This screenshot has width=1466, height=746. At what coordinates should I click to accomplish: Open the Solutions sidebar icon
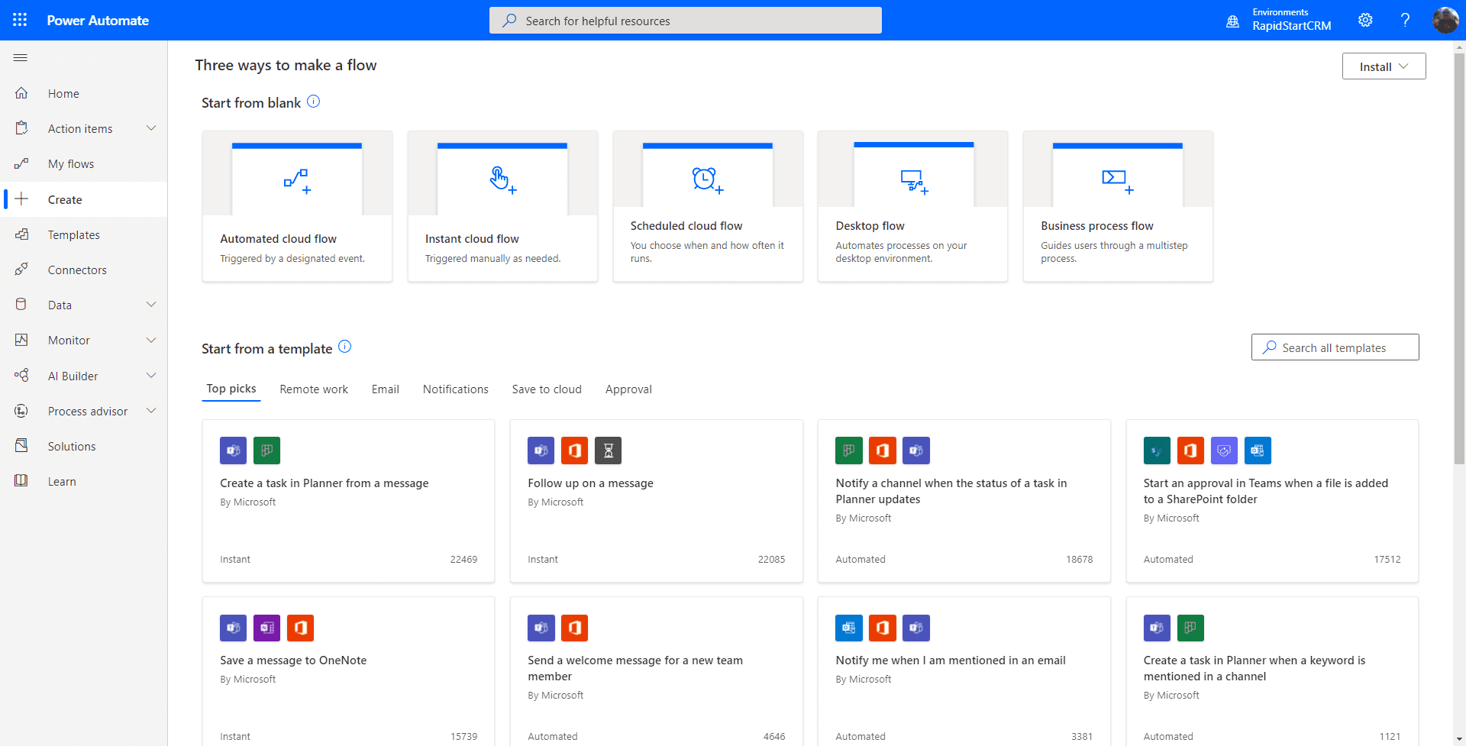click(x=23, y=445)
